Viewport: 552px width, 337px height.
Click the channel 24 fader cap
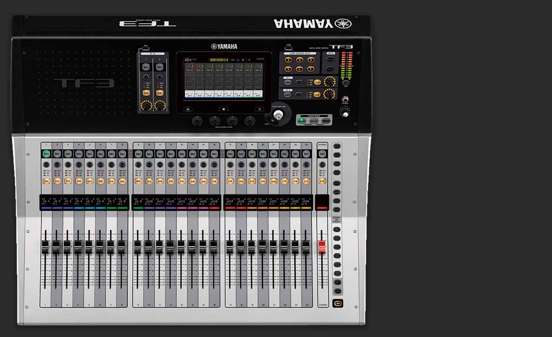click(306, 247)
